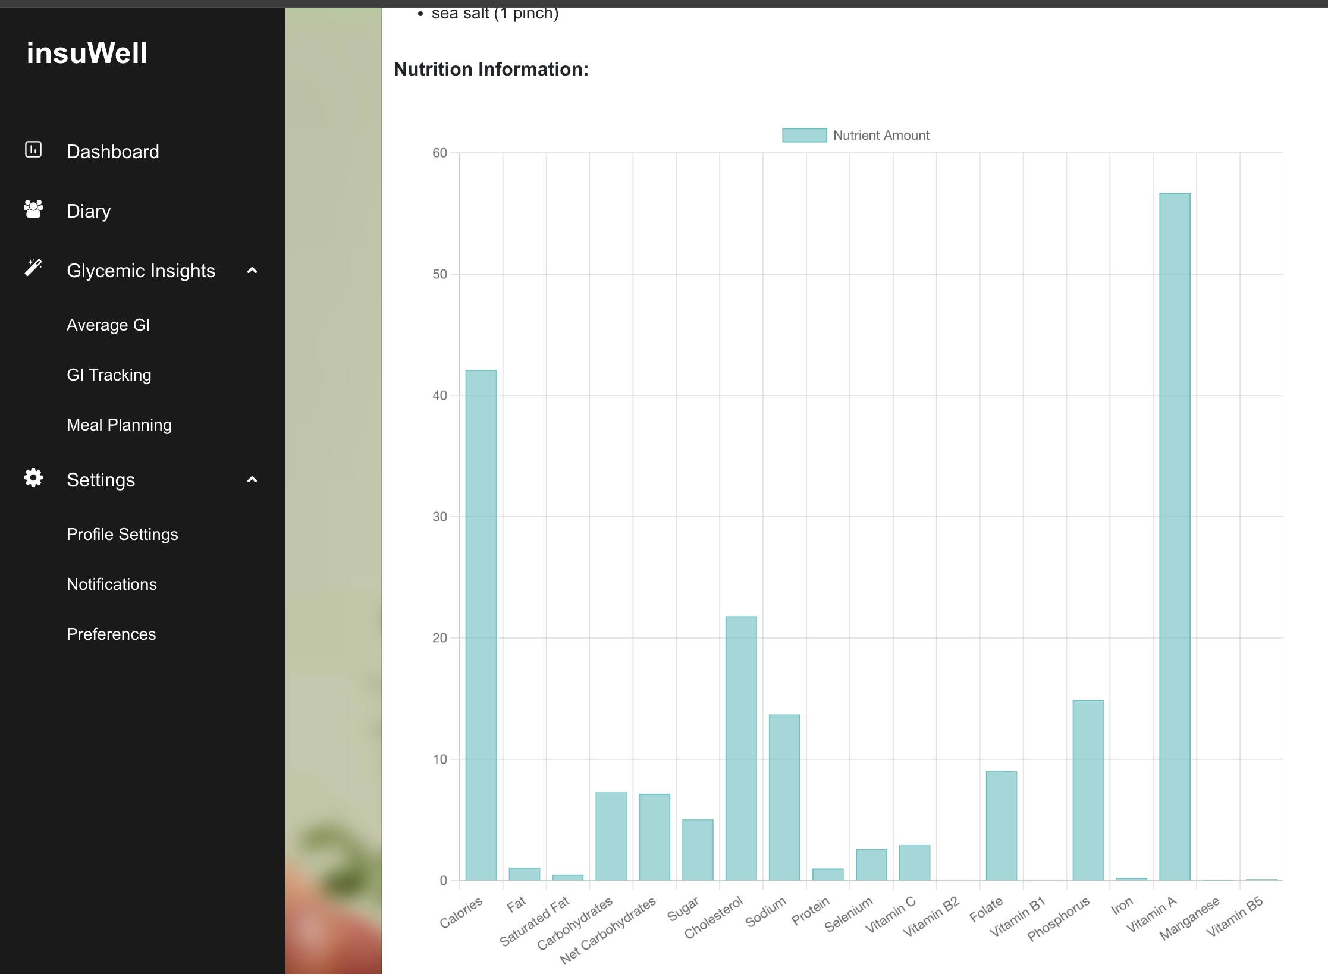
Task: Toggle the Nutrient Amount legend label
Action: coord(881,135)
